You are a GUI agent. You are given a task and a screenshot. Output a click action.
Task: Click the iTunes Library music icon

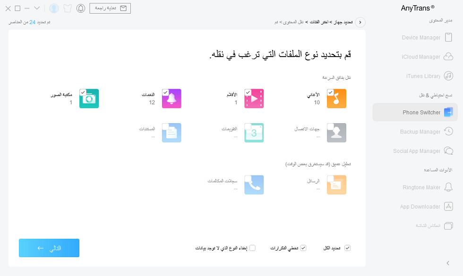448,76
